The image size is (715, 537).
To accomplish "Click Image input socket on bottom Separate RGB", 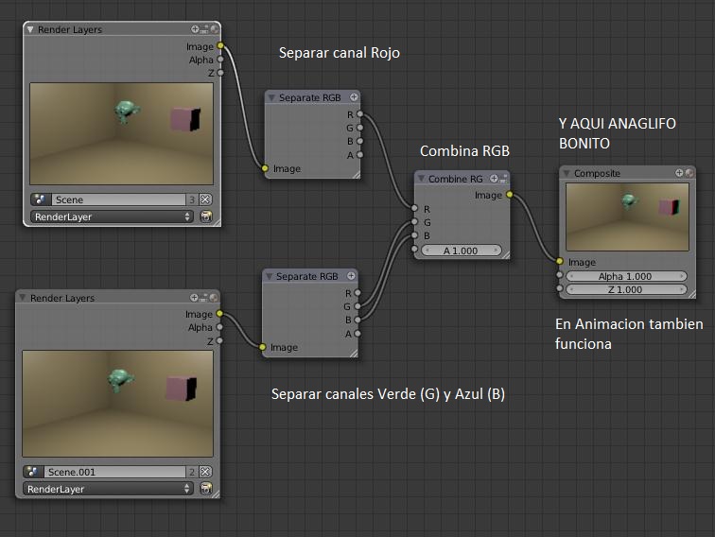I will pos(262,347).
